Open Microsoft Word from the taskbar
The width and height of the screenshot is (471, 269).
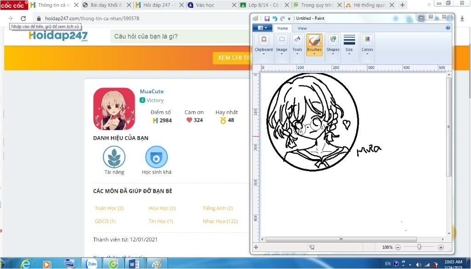135,263
